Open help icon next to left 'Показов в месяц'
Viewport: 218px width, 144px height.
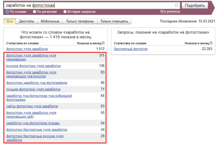(103, 43)
